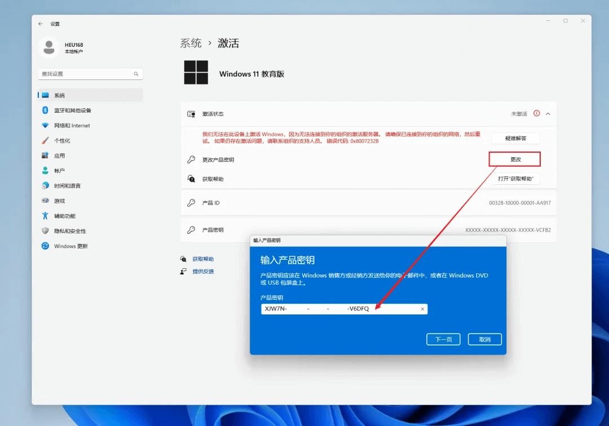Viewport: 609px width, 426px height.
Task: Click the Give feedback (提供反馈) link
Action: pos(203,272)
